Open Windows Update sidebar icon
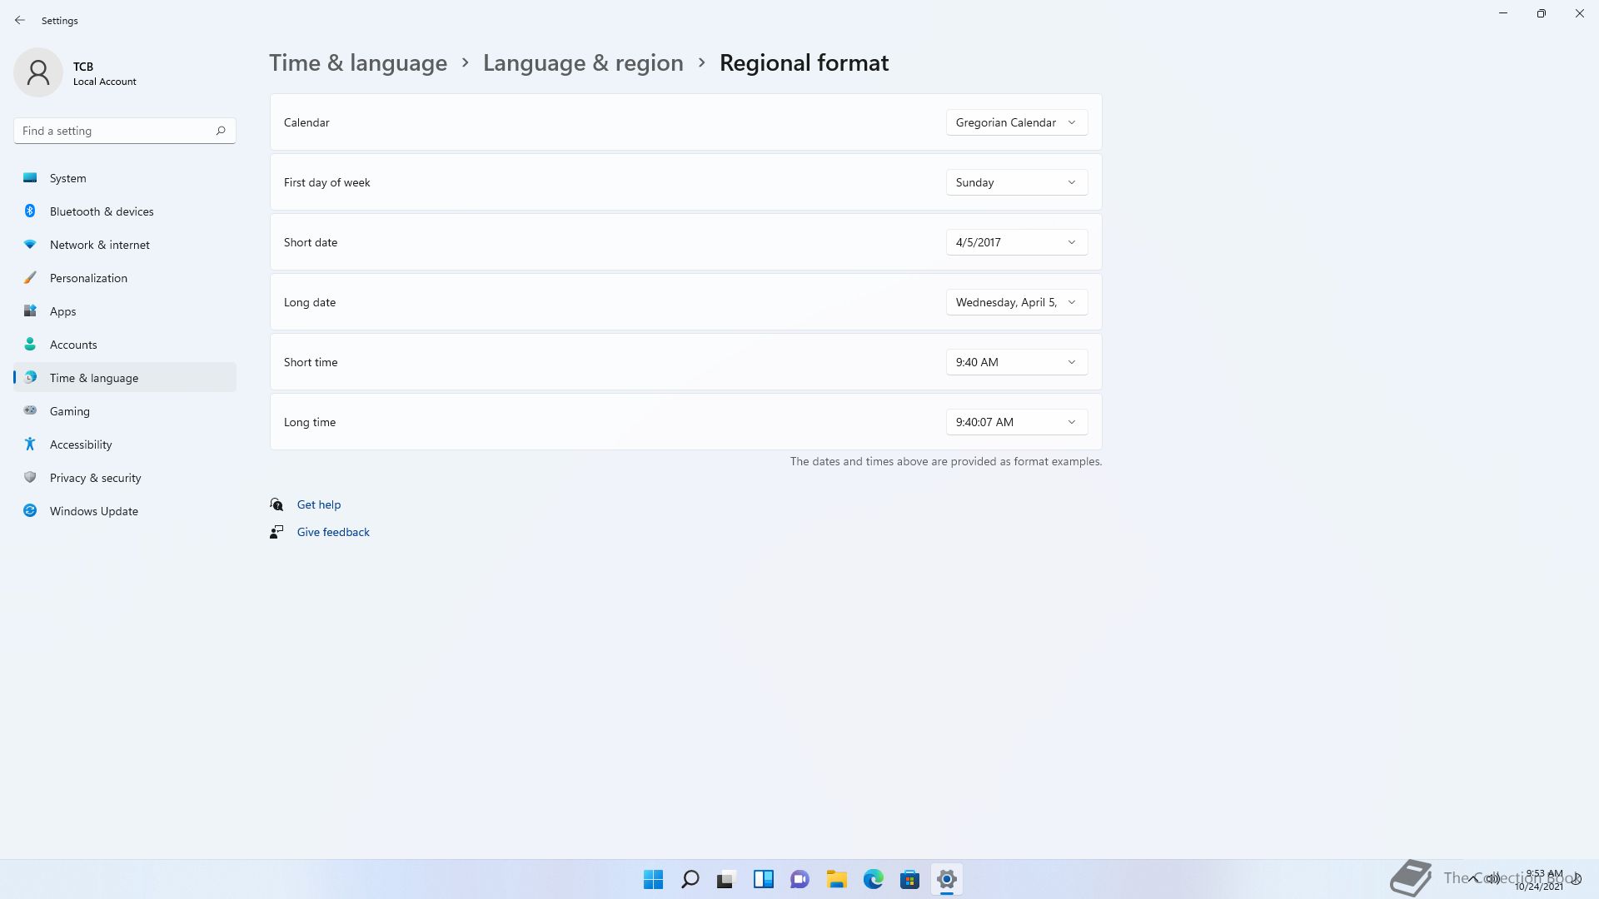Viewport: 1599px width, 899px height. click(x=30, y=511)
